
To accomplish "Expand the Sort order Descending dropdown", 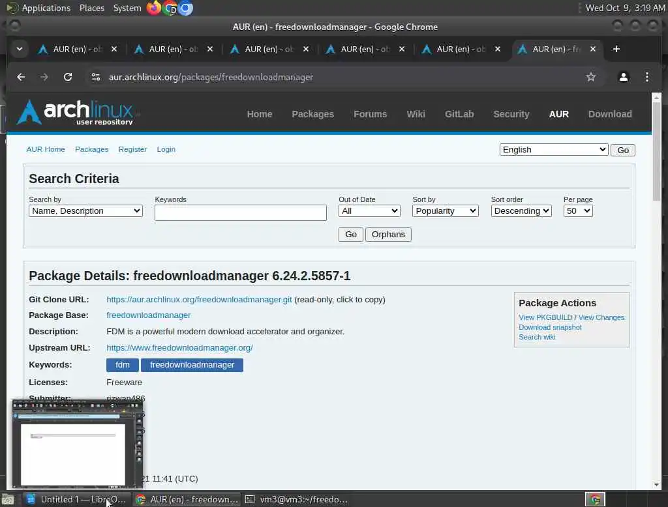I will 521,210.
